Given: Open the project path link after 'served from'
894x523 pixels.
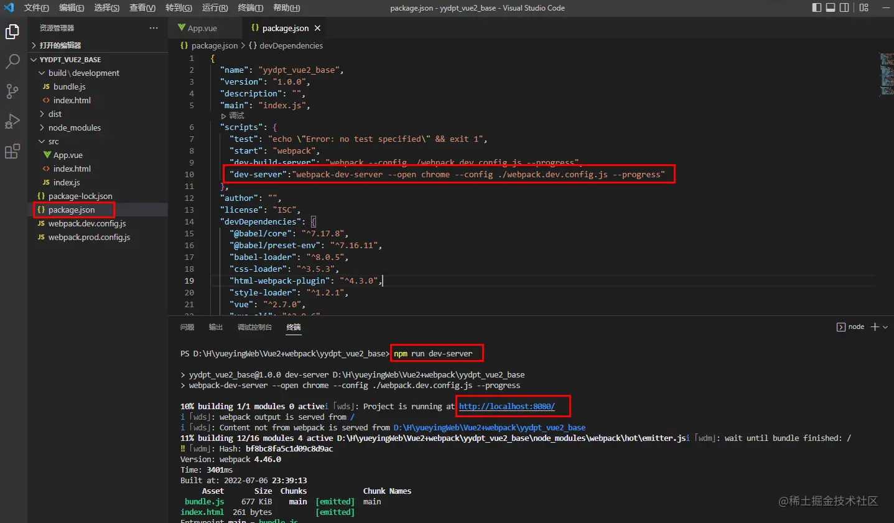Looking at the screenshot, I should coord(490,427).
